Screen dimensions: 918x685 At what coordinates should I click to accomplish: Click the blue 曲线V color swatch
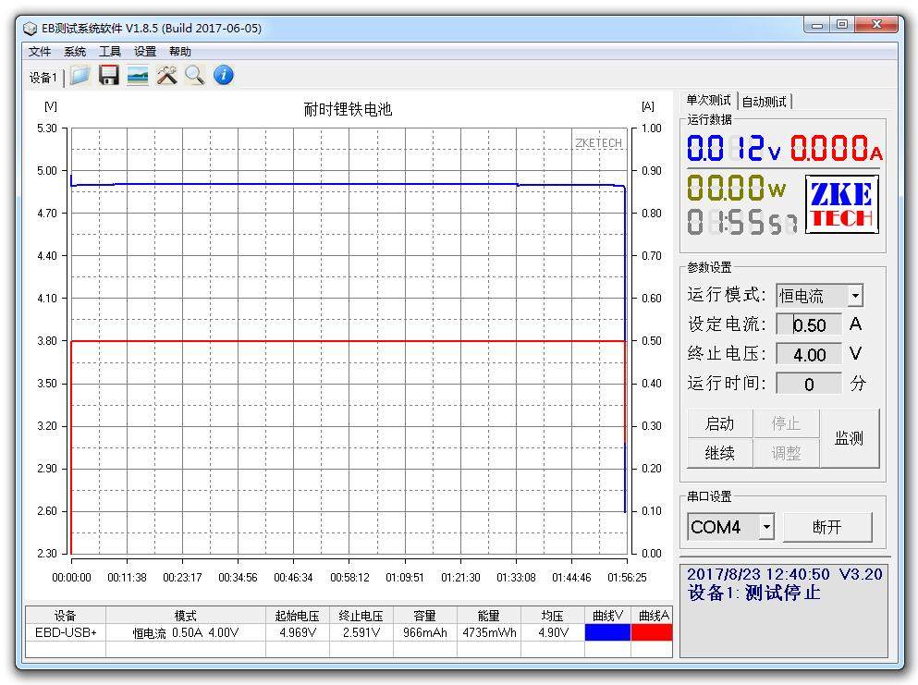pyautogui.click(x=607, y=632)
